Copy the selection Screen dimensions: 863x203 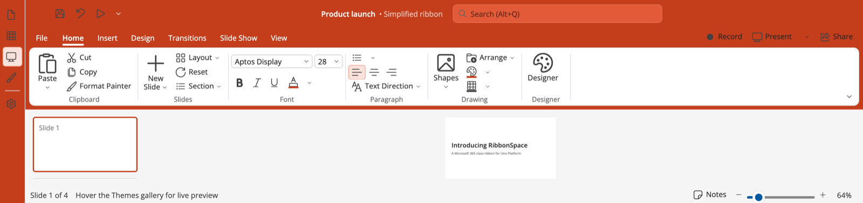(82, 72)
